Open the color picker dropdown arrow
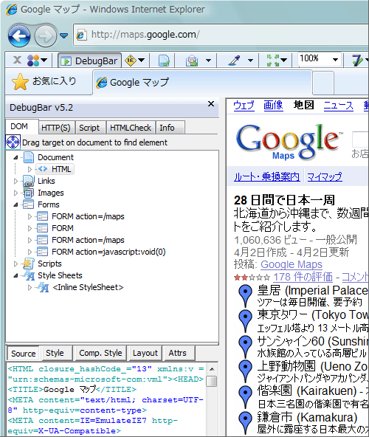The width and height of the screenshot is (369, 437). pyautogui.click(x=250, y=61)
